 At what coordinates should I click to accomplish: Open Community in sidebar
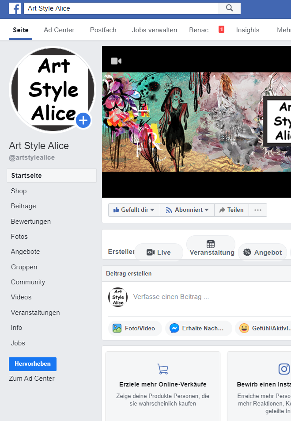click(x=28, y=282)
